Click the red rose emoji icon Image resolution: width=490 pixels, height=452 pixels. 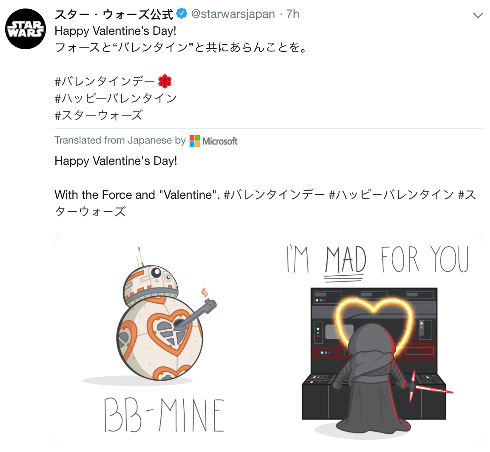tap(165, 82)
